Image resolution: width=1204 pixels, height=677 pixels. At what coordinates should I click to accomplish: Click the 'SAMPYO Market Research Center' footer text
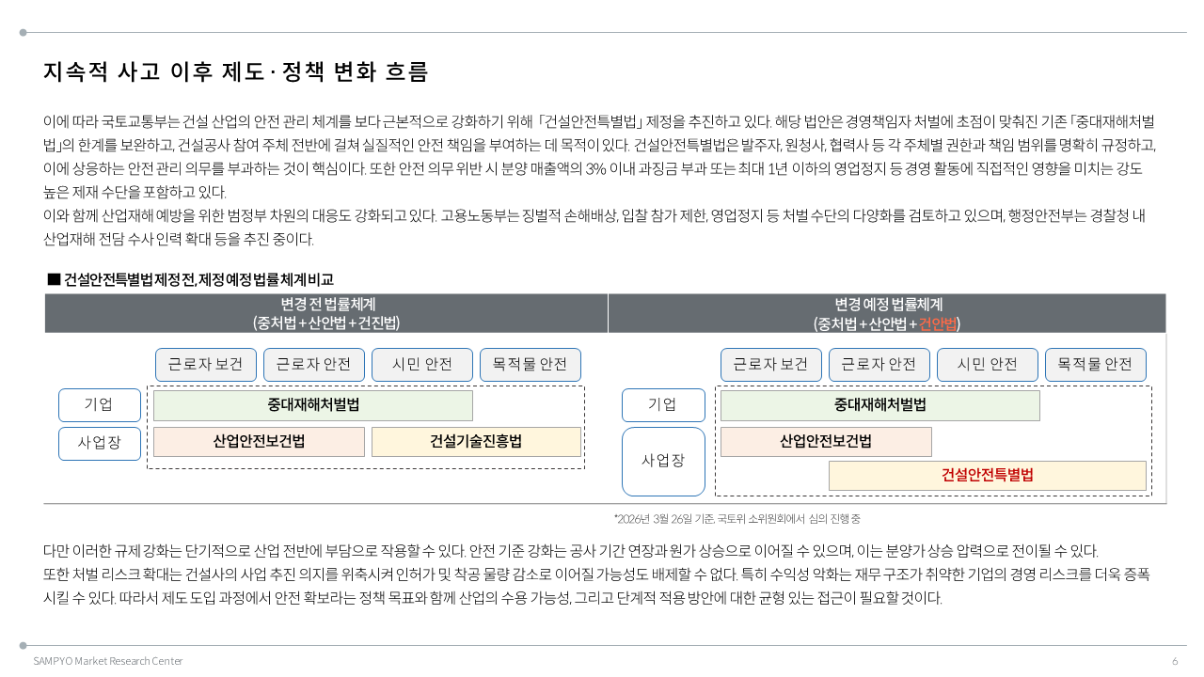[108, 661]
